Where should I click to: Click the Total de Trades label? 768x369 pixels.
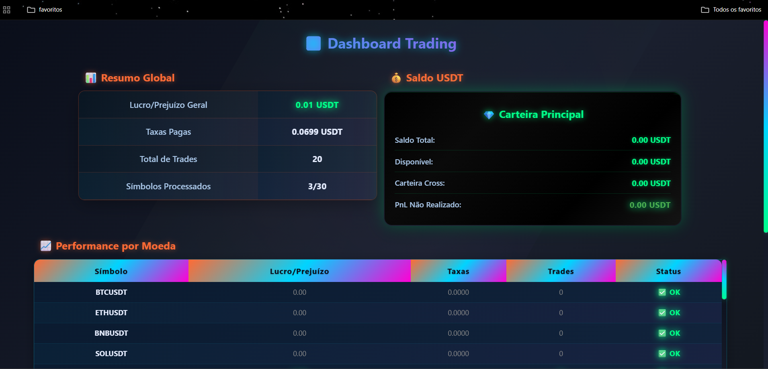168,159
